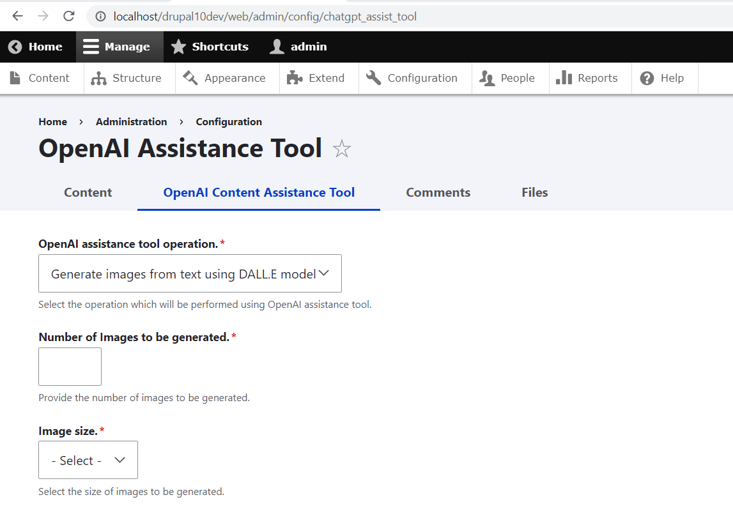The height and width of the screenshot is (518, 733).
Task: Select the OpenAI Content Assistance Tool tab
Action: click(259, 192)
